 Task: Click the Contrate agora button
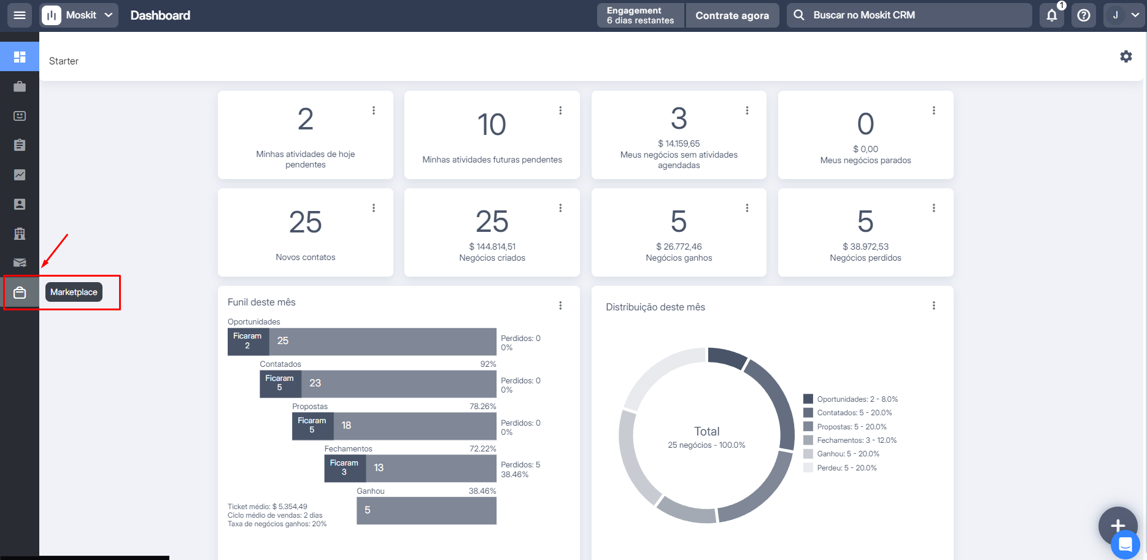[732, 15]
